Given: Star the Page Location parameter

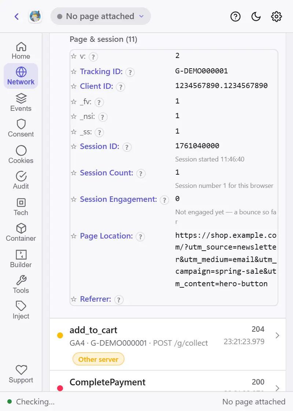Looking at the screenshot, I should (x=74, y=236).
